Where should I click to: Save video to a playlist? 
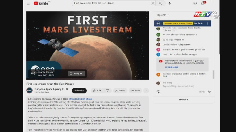click(x=135, y=91)
